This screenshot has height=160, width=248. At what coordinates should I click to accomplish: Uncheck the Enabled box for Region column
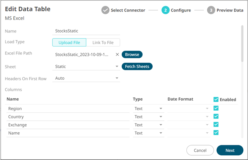click(x=216, y=108)
